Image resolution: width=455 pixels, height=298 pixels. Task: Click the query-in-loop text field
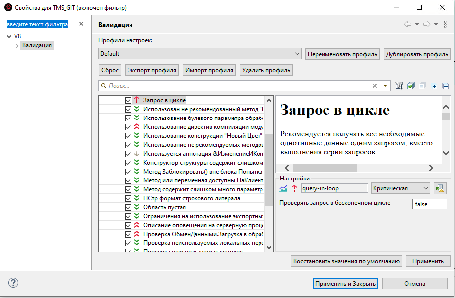334,188
